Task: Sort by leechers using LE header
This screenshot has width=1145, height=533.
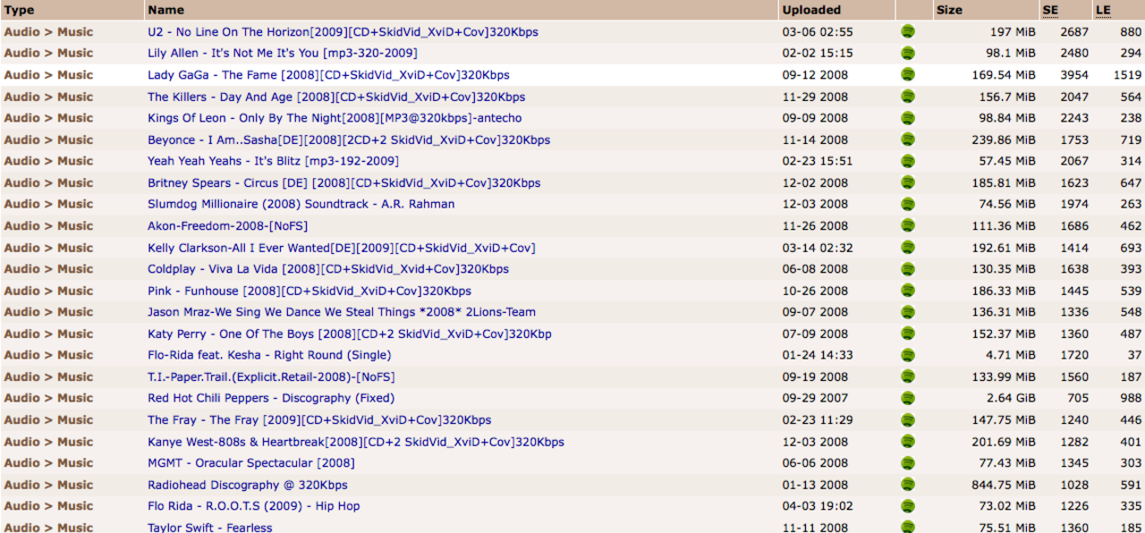Action: coord(1103,10)
